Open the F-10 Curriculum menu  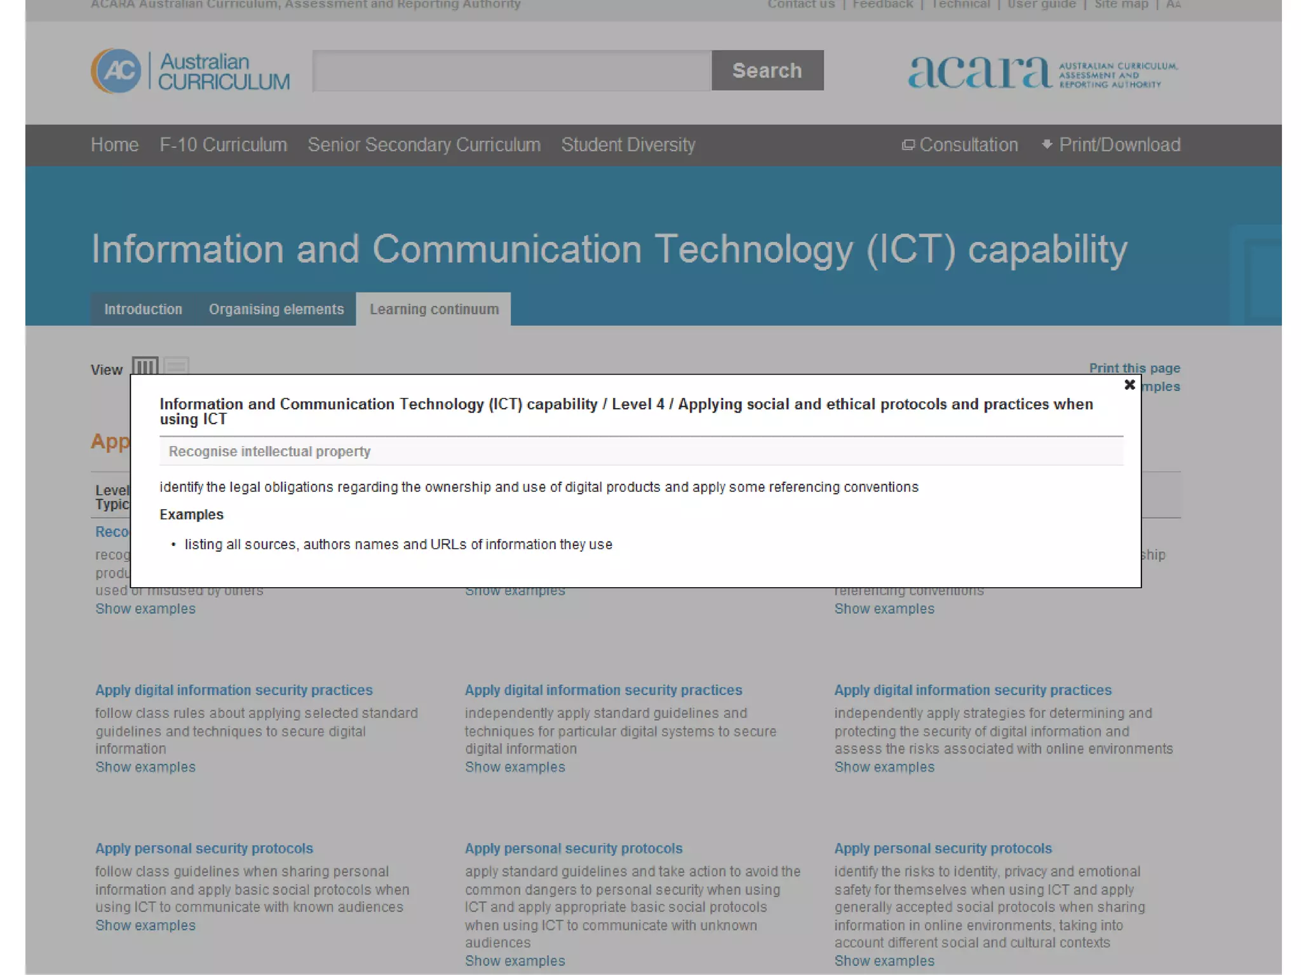point(223,145)
